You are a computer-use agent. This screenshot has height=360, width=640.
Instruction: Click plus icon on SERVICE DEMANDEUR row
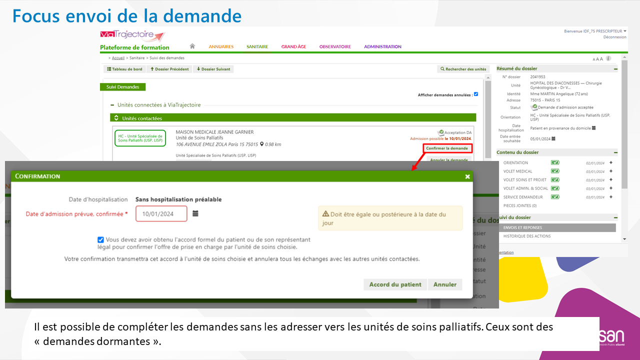[x=611, y=197]
